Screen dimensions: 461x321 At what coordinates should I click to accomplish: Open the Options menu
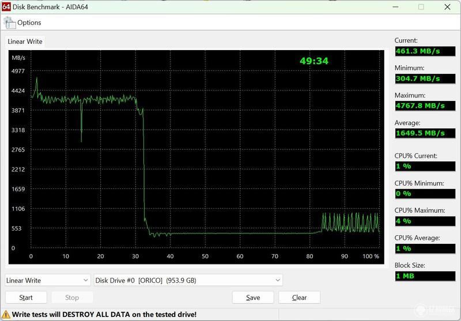[x=29, y=22]
